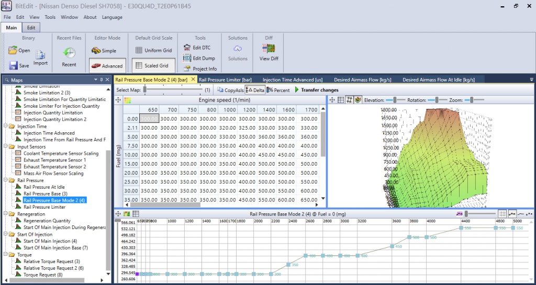
Task: Open map tabs overflow dropdown
Action: 532,79
